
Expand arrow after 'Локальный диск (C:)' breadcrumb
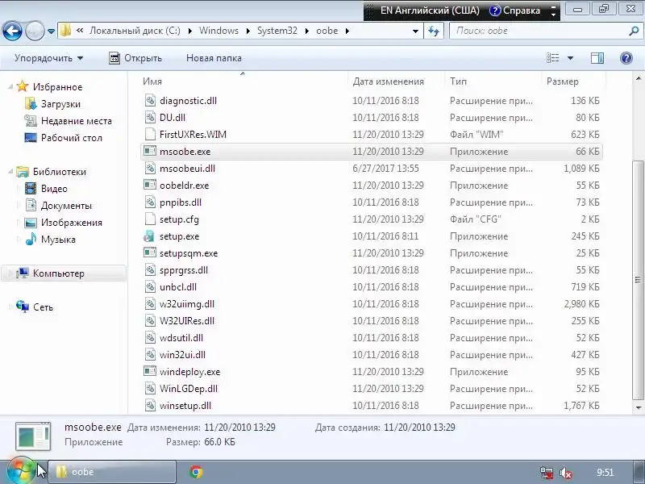point(190,31)
